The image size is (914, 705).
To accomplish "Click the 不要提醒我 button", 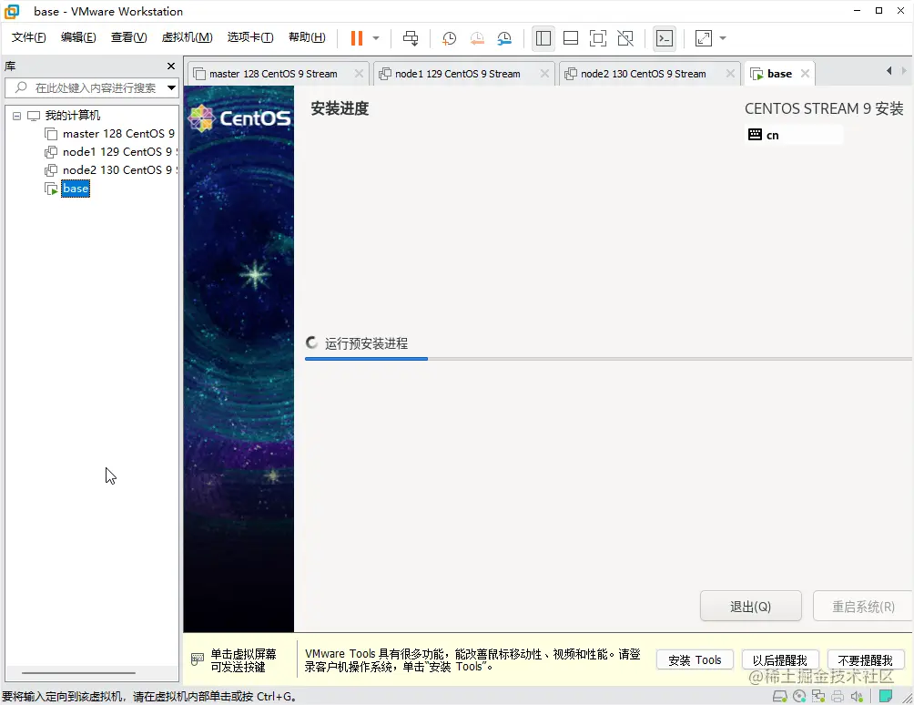I will tap(865, 660).
